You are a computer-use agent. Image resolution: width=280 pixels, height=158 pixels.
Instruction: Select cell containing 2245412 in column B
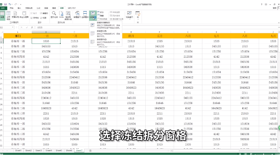pos(46,98)
